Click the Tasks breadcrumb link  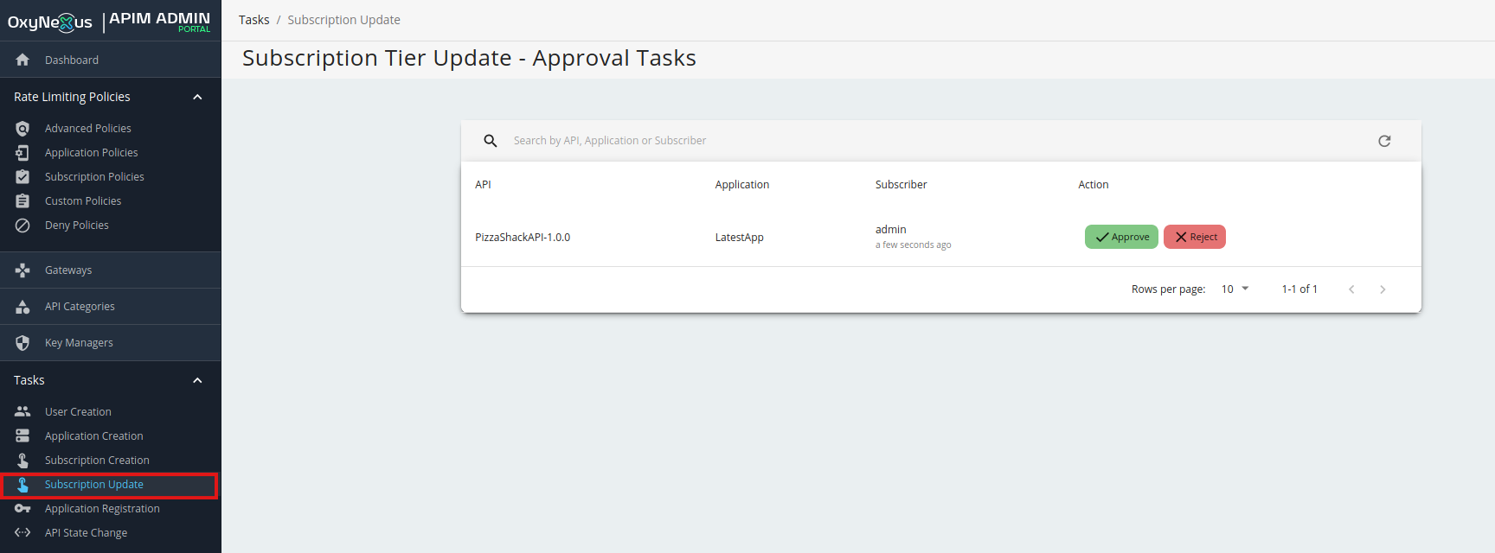(253, 20)
